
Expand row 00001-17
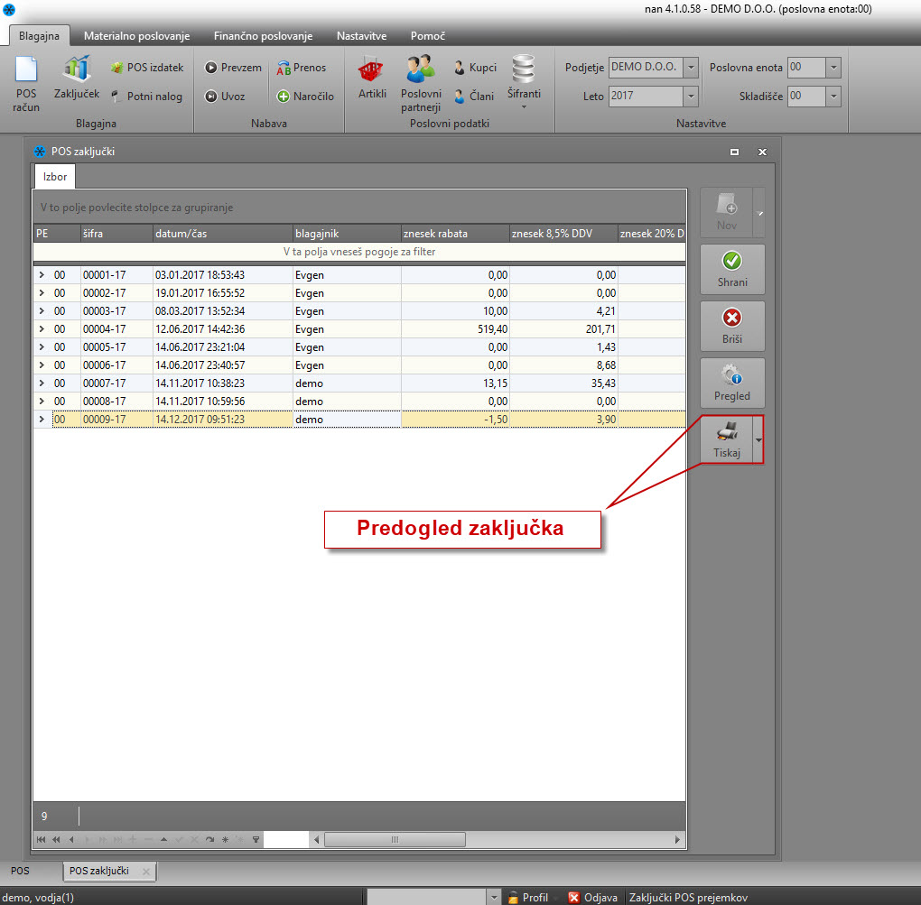pos(42,274)
